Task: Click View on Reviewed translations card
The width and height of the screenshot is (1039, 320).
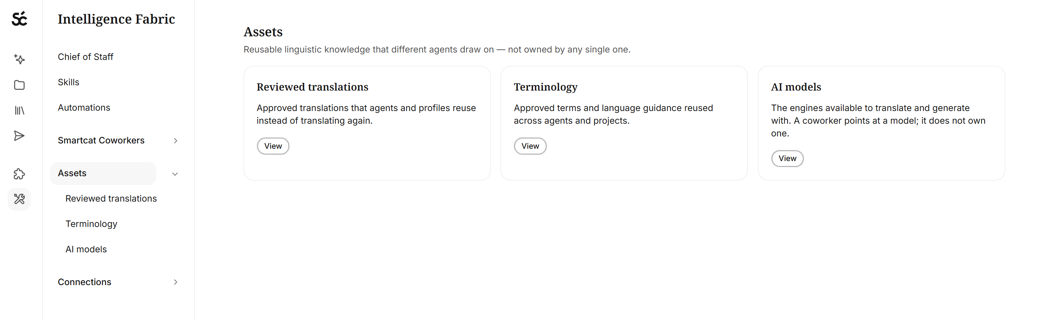Action: point(273,146)
